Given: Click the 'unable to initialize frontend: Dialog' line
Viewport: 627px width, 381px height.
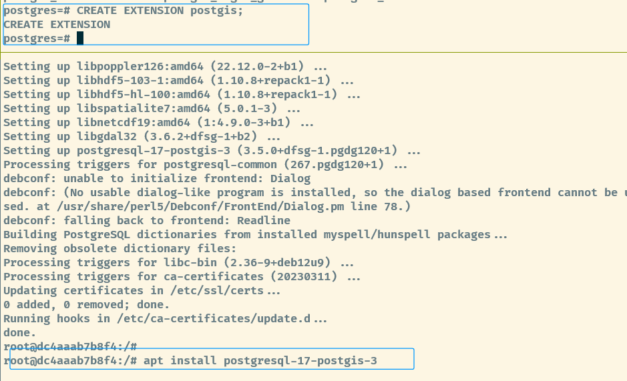Looking at the screenshot, I should point(157,179).
